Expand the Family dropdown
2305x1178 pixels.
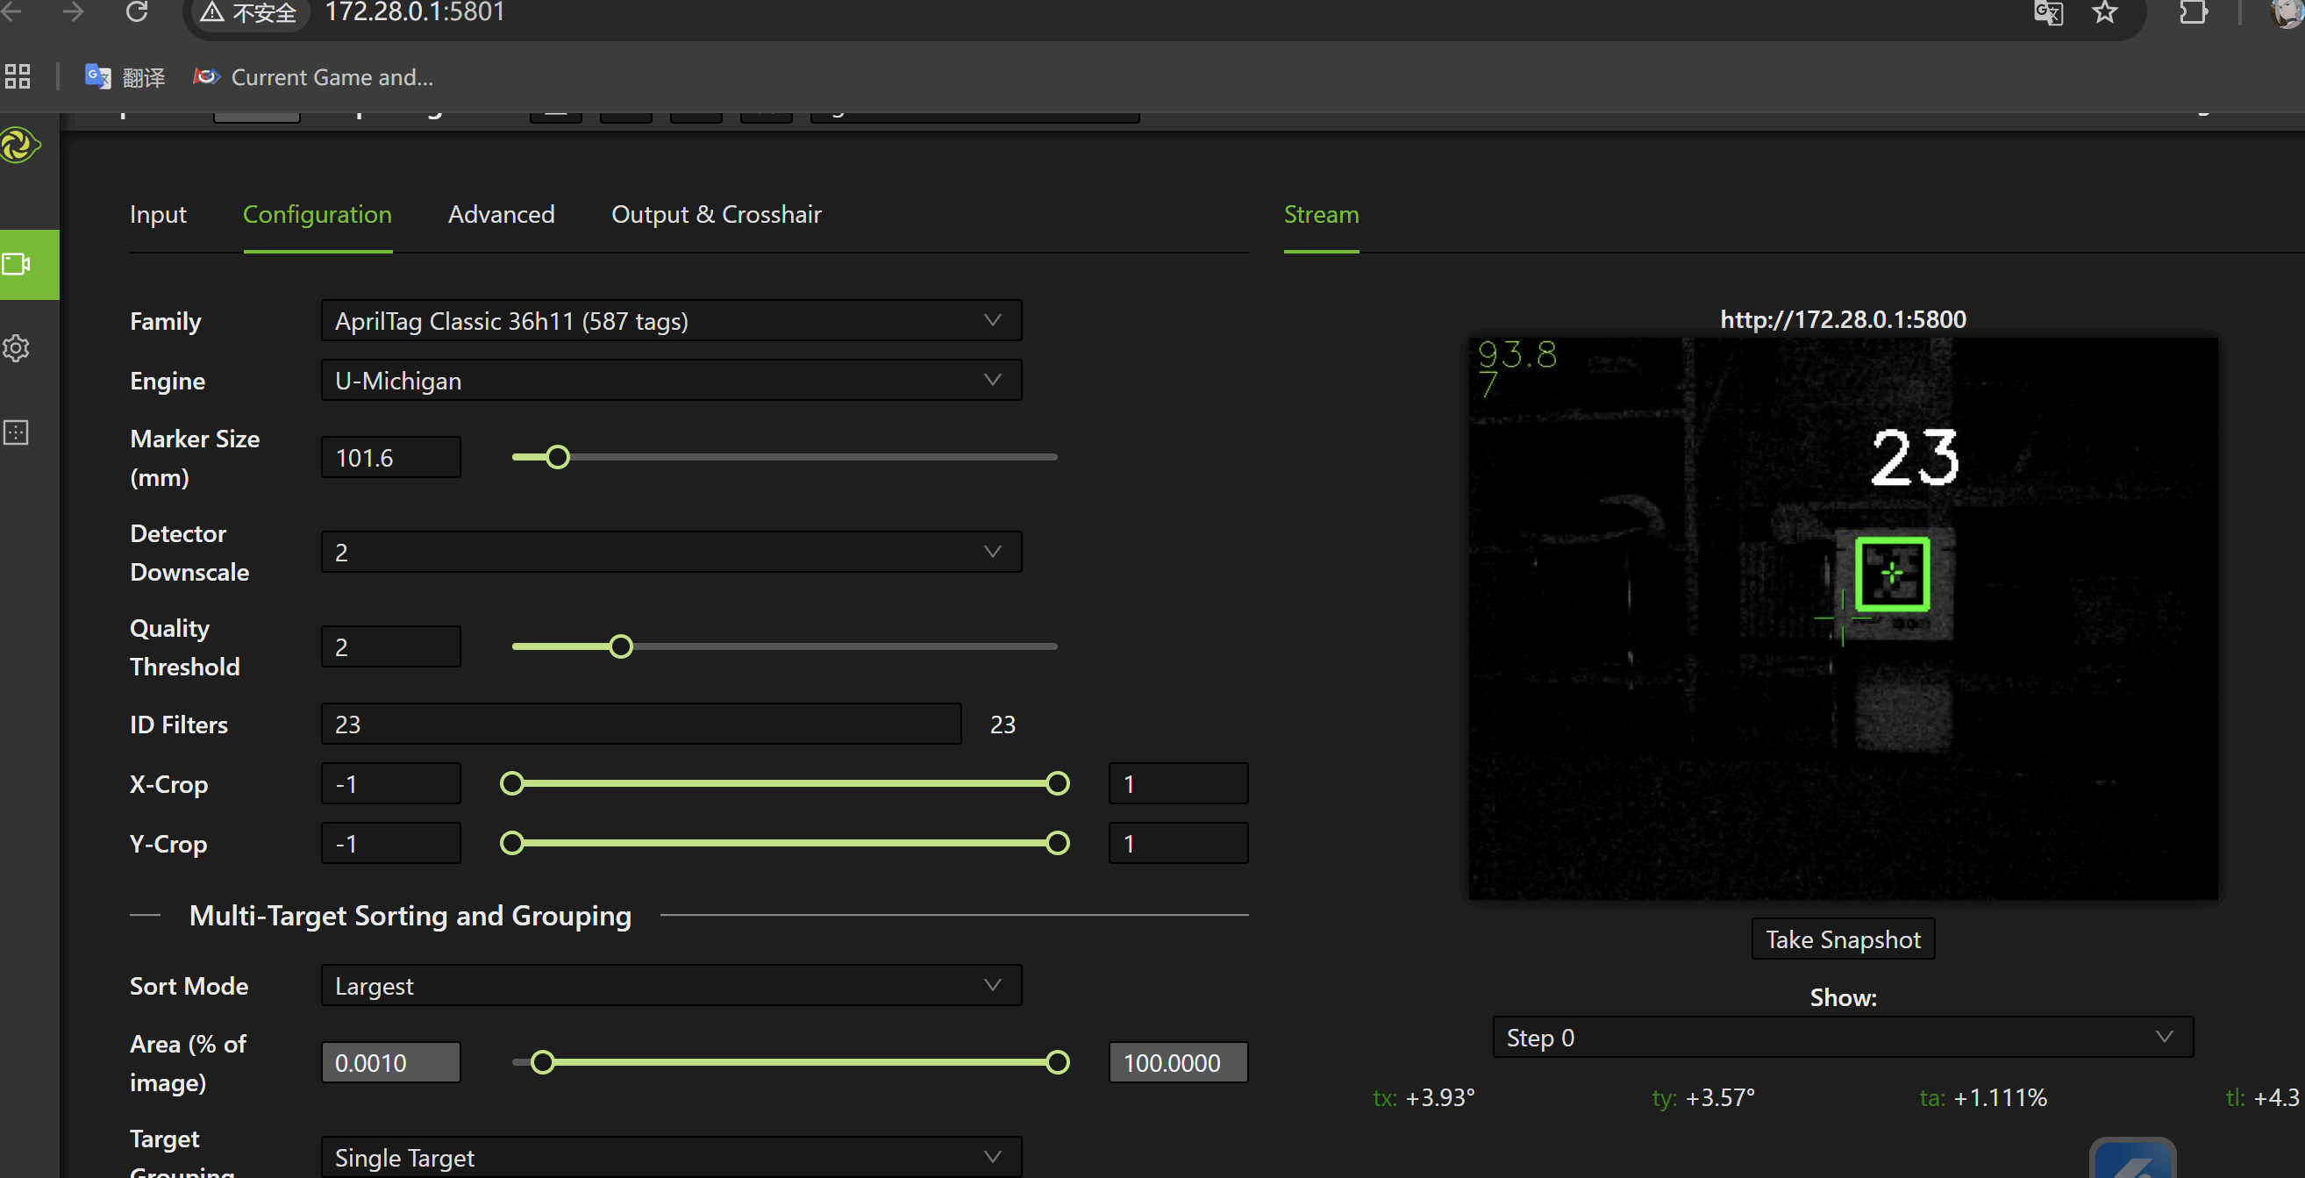(x=671, y=320)
